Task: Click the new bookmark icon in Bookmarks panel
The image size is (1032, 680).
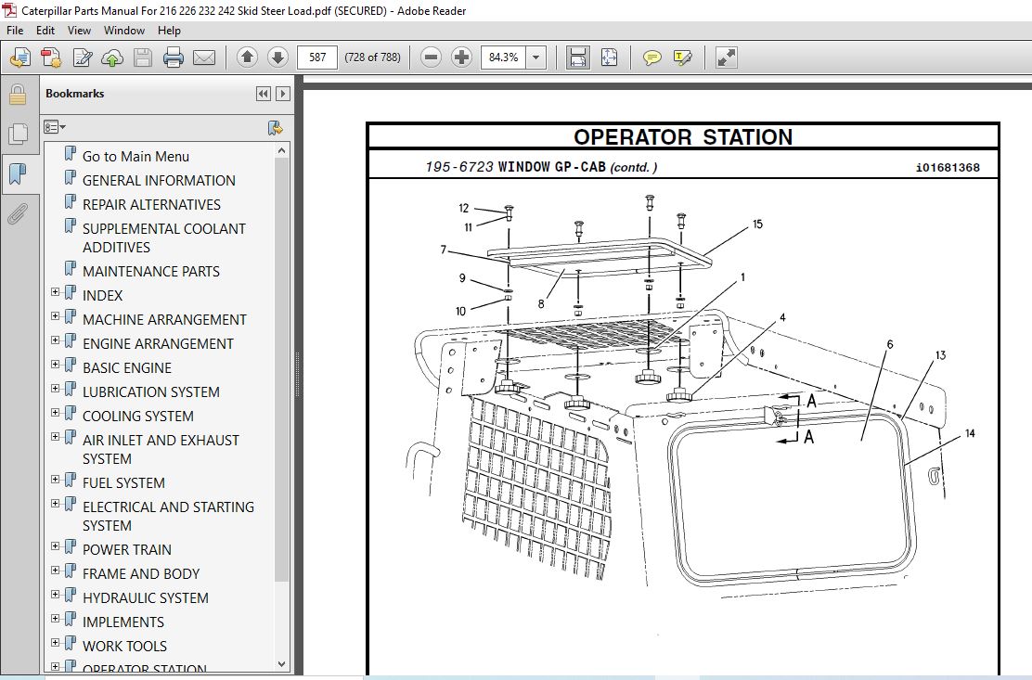Action: (x=275, y=128)
